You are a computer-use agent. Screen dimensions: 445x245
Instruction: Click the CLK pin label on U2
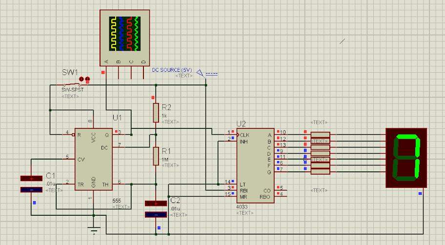tap(244, 135)
